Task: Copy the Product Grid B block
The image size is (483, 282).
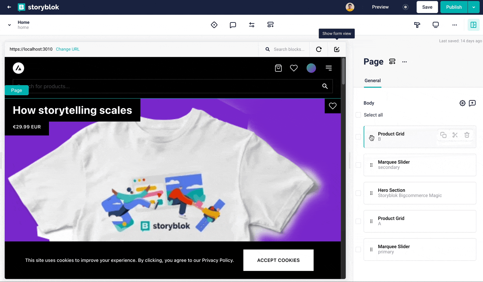Action: click(x=443, y=135)
